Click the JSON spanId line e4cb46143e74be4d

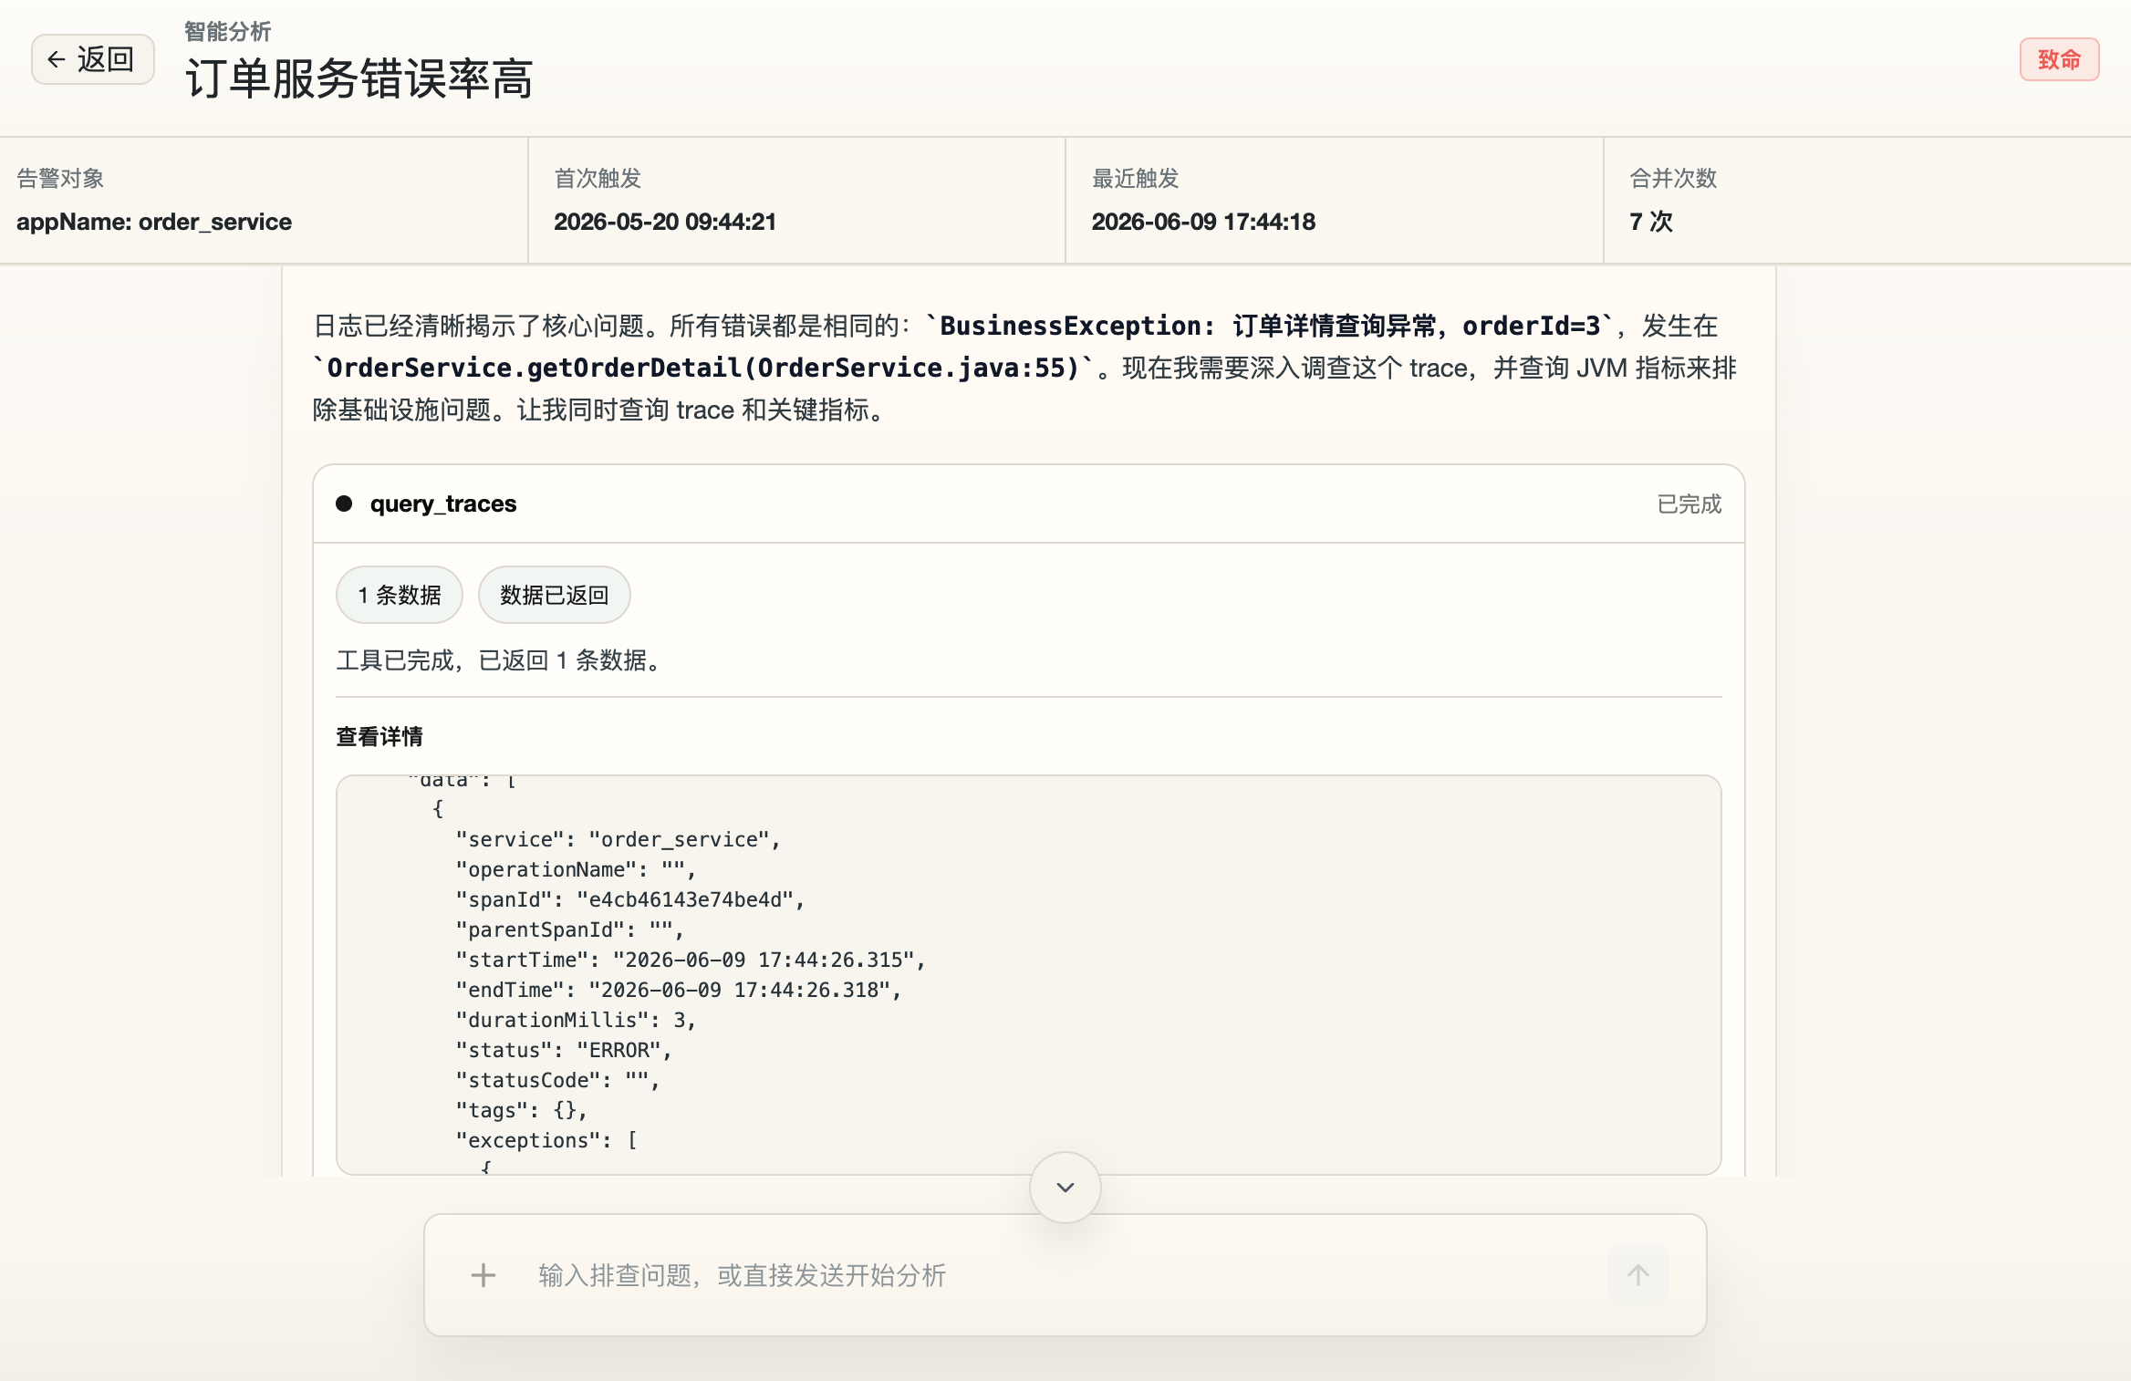(629, 899)
